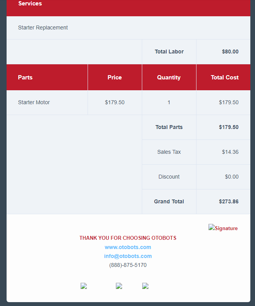The height and width of the screenshot is (306, 255).
Task: Click the Grand Total label
Action: coord(169,201)
